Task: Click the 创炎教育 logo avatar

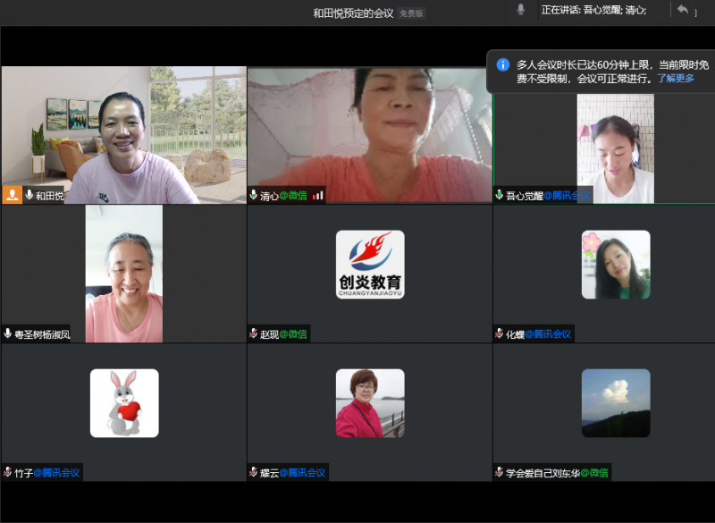Action: point(370,265)
